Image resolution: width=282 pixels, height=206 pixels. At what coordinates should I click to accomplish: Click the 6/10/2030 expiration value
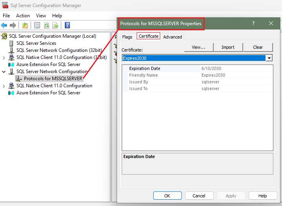tap(211, 68)
